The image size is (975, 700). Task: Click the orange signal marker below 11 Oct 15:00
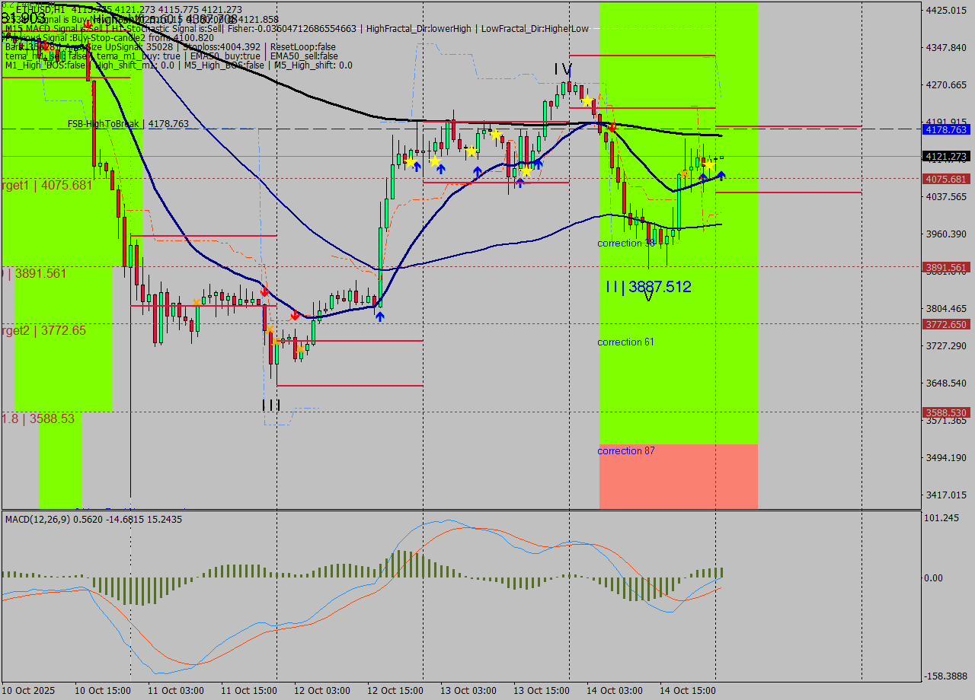270,329
